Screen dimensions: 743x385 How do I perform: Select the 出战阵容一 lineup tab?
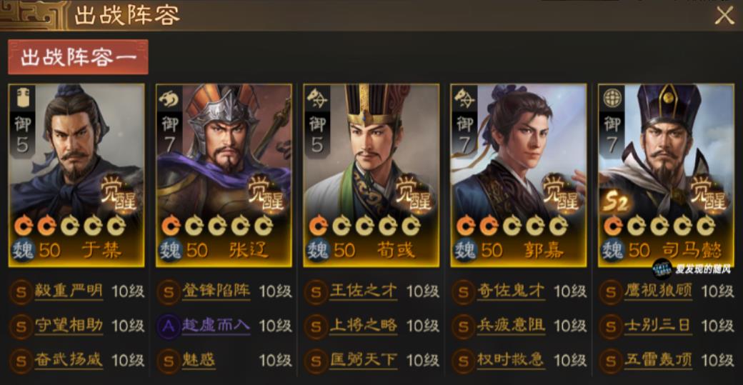tap(78, 57)
